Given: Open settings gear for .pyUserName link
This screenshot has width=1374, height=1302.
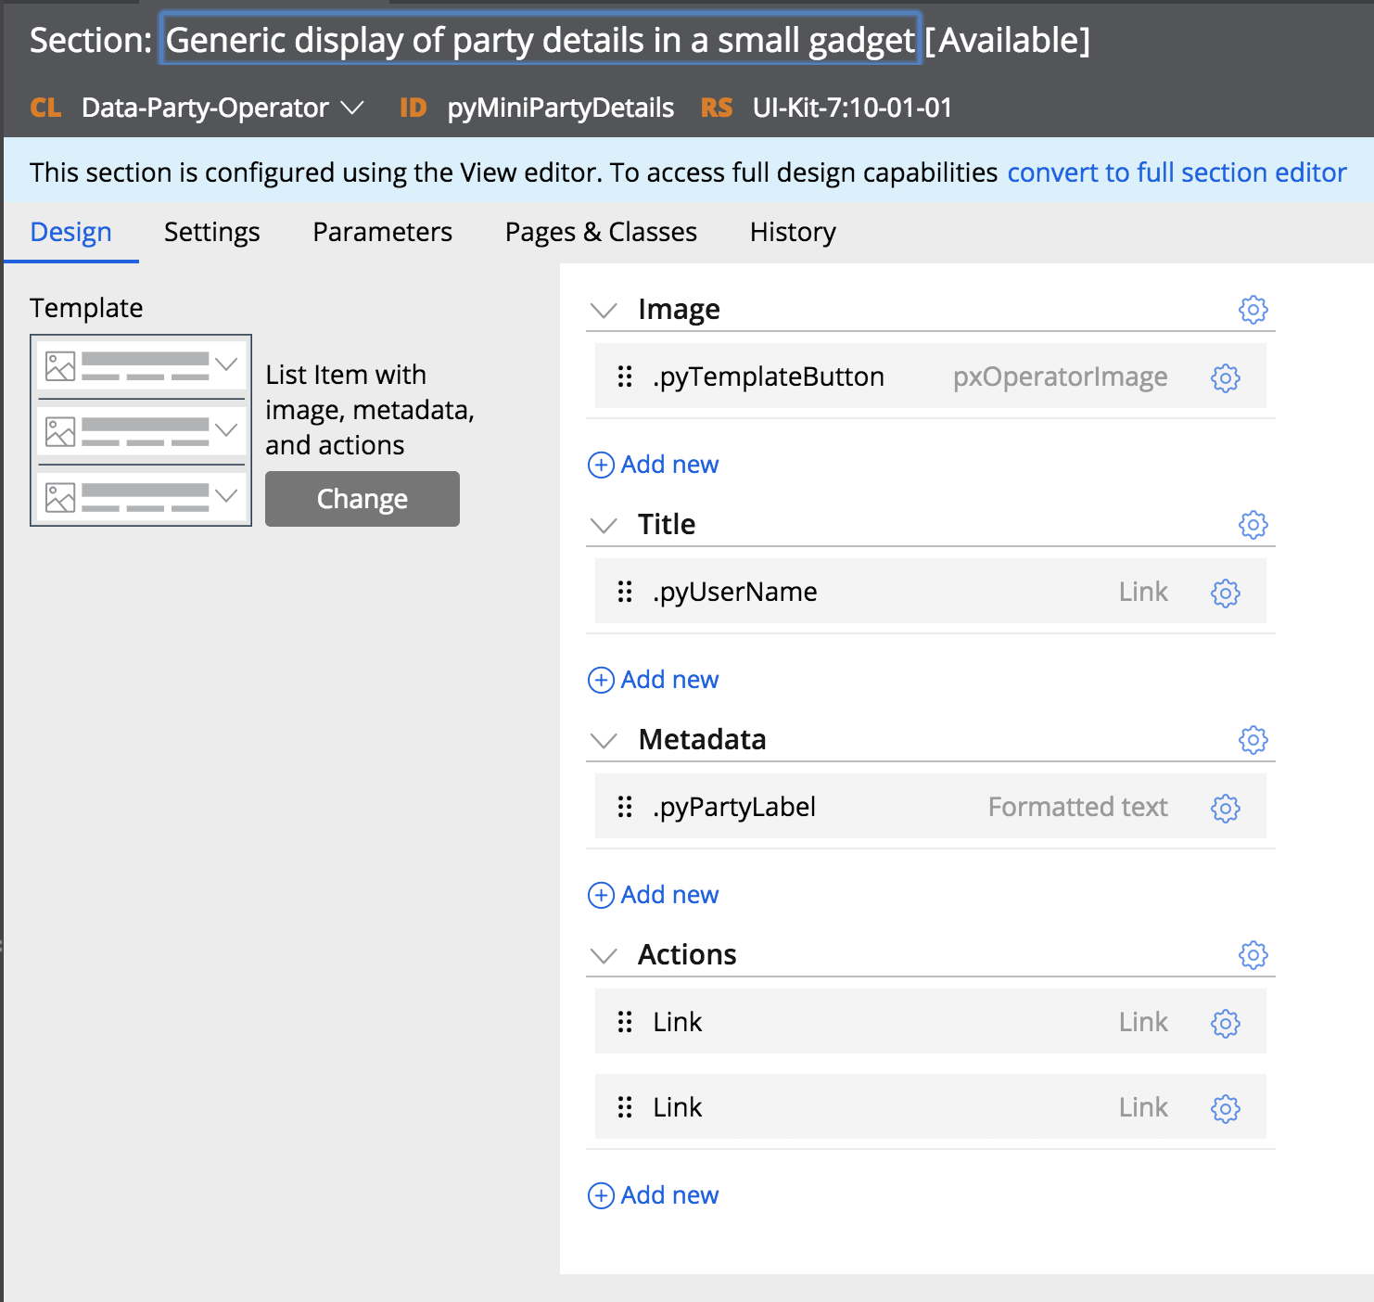Looking at the screenshot, I should coord(1225,593).
